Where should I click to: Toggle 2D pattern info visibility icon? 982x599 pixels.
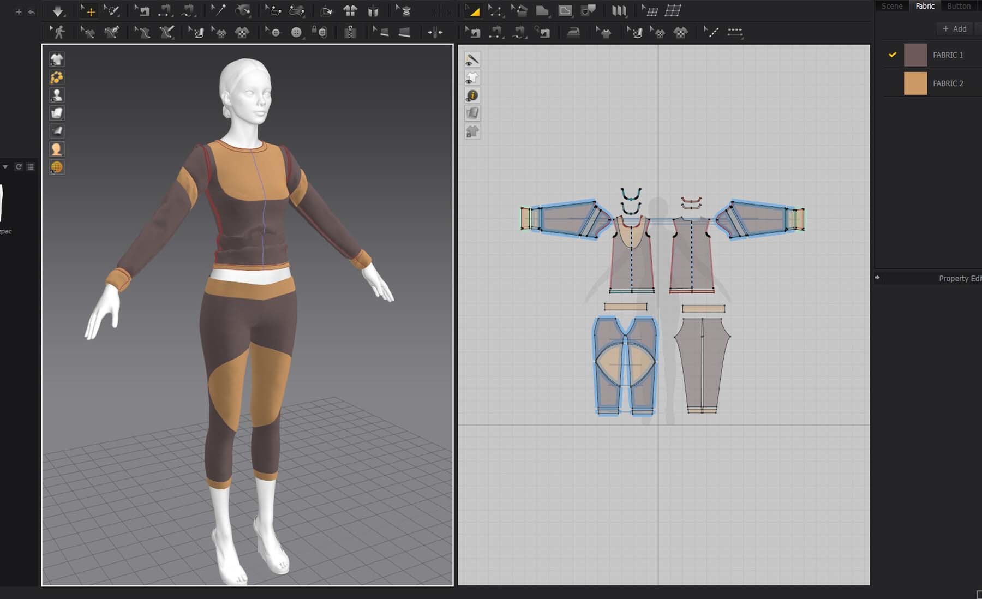coord(472,95)
